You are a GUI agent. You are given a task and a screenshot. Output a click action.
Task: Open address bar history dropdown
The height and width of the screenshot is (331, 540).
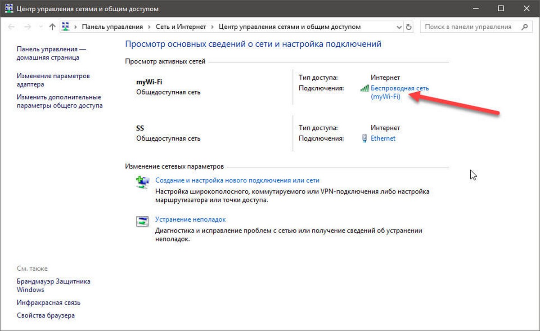click(399, 27)
